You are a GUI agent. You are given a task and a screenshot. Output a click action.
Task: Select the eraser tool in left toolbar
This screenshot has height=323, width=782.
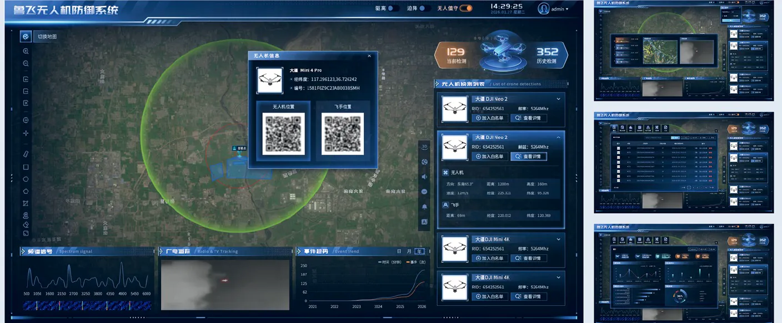[x=26, y=224]
